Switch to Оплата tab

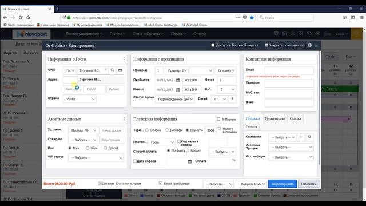click(252, 127)
